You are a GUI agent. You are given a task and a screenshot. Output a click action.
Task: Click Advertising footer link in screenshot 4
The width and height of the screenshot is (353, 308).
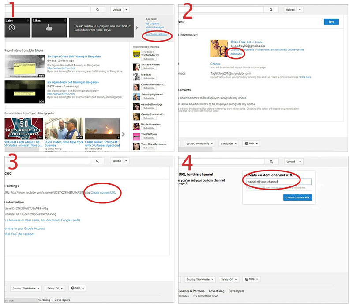[x=216, y=291]
